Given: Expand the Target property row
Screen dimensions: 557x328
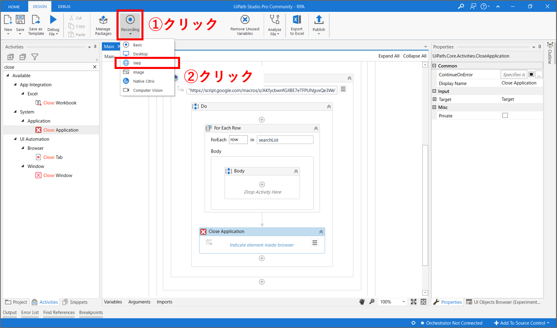Looking at the screenshot, I should coord(434,99).
